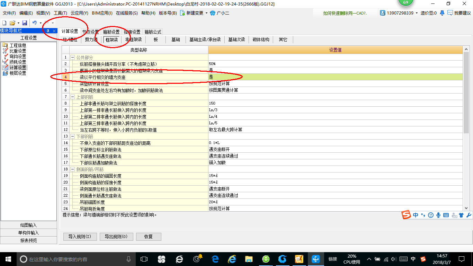Click the 我要建议 feedback link
473x266 pixels.
point(459,13)
